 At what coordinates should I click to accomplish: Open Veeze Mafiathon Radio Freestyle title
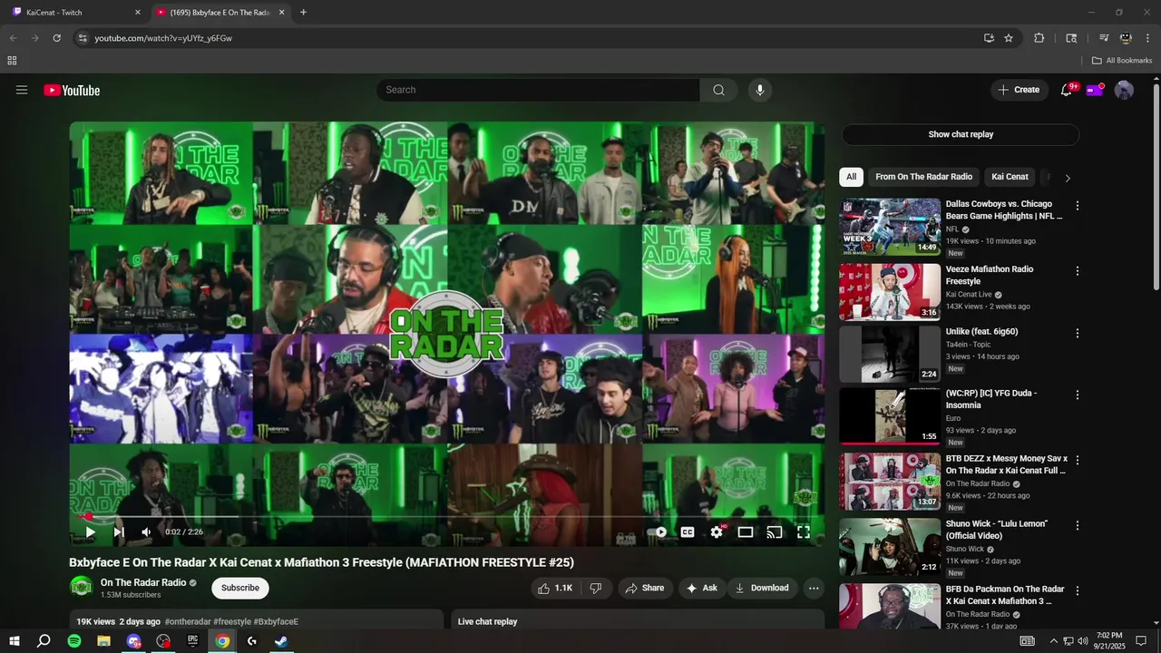click(990, 275)
